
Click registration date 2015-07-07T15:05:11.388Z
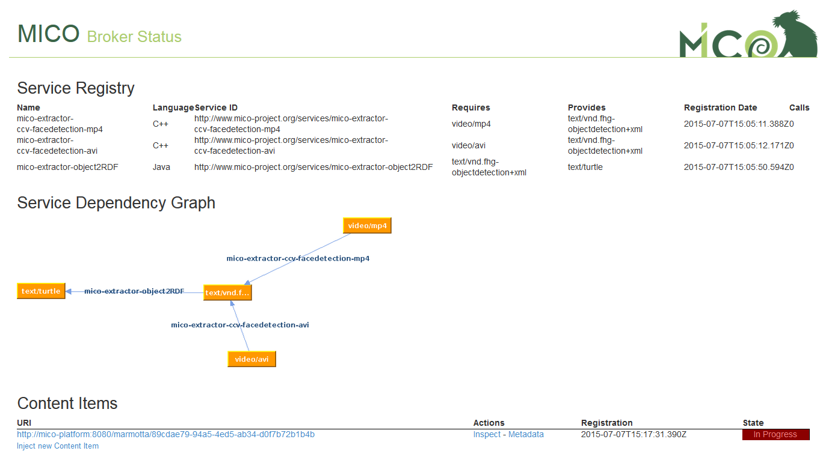736,124
